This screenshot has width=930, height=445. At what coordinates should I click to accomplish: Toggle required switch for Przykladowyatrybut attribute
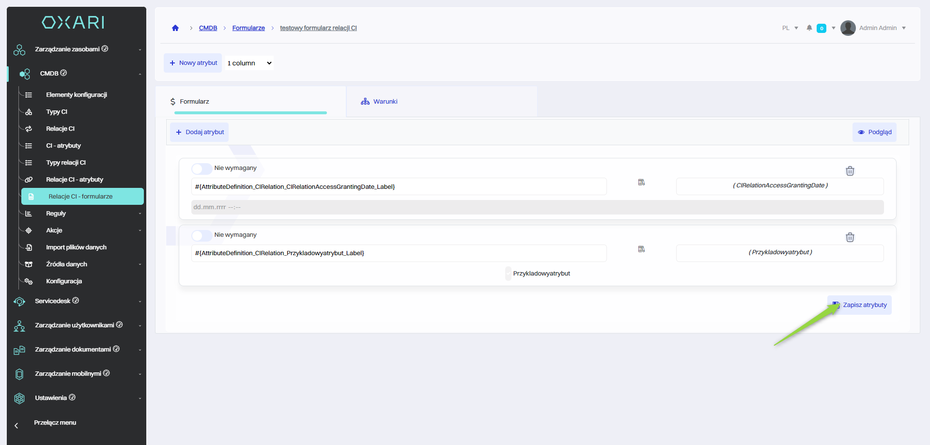[201, 235]
